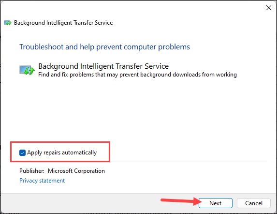
Task: Select the 'Background Intelligent Transfer Service' title bar text
Action: (x=63, y=23)
